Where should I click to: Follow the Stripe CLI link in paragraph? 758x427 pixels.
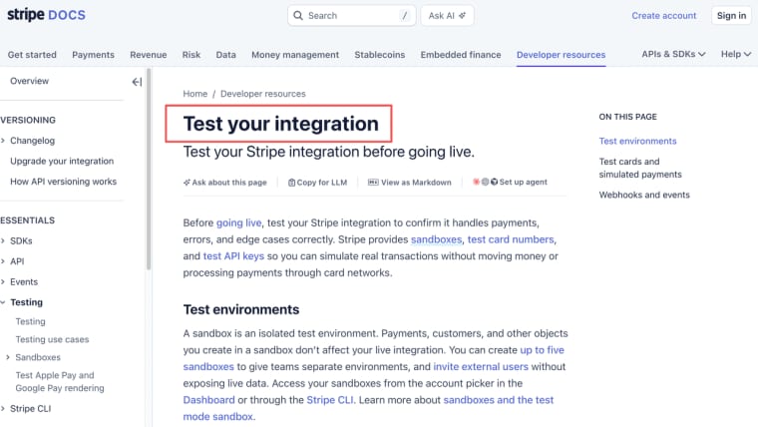click(330, 400)
